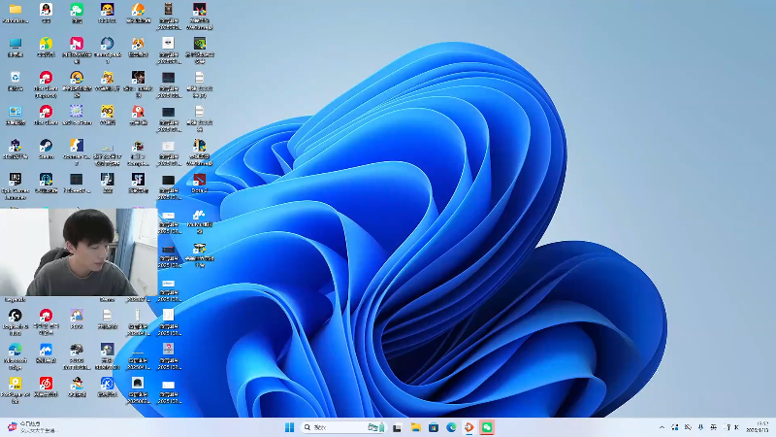Select the This PC monitor icon
776x437 pixels.
(x=16, y=44)
